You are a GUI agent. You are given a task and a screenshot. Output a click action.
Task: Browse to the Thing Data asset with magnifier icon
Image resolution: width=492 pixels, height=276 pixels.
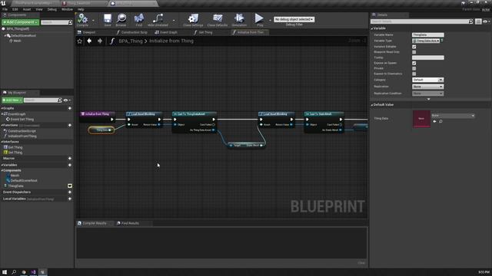pyautogui.click(x=440, y=121)
